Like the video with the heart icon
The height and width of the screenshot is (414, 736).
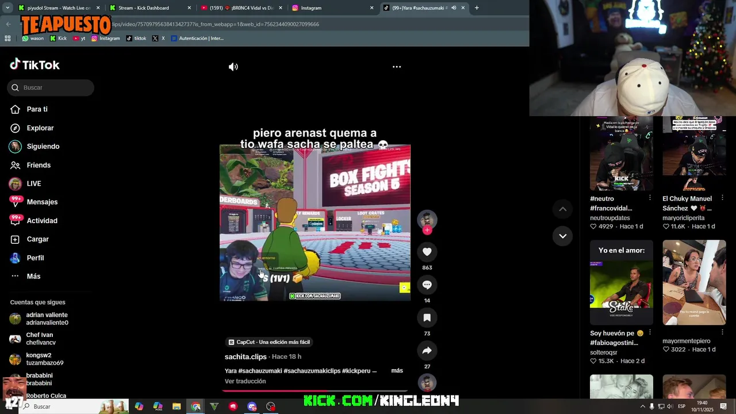(427, 252)
